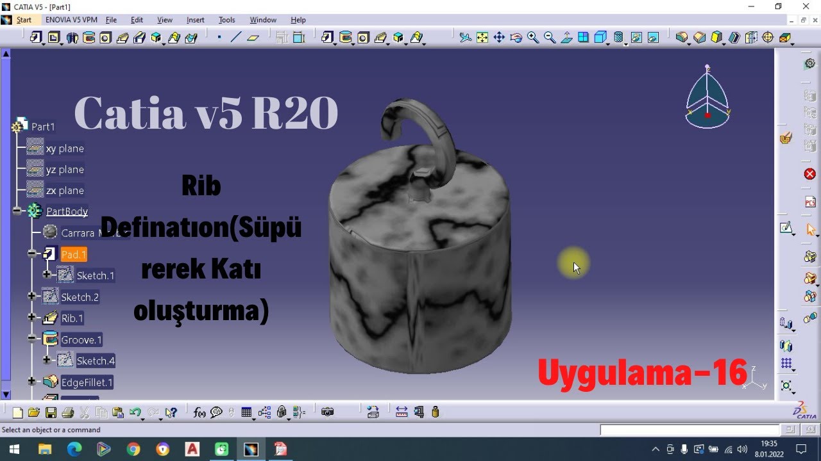Select the Rotate view tool
The image size is (821, 461).
[x=516, y=38]
